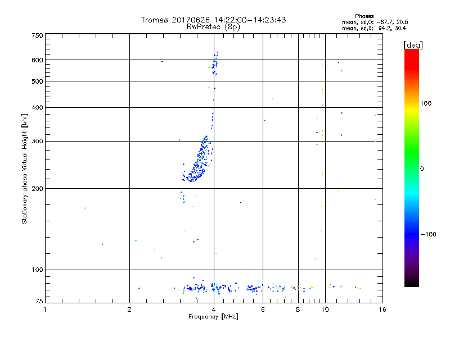Click the "300" height axis label
The height and width of the screenshot is (337, 450).
click(x=37, y=141)
